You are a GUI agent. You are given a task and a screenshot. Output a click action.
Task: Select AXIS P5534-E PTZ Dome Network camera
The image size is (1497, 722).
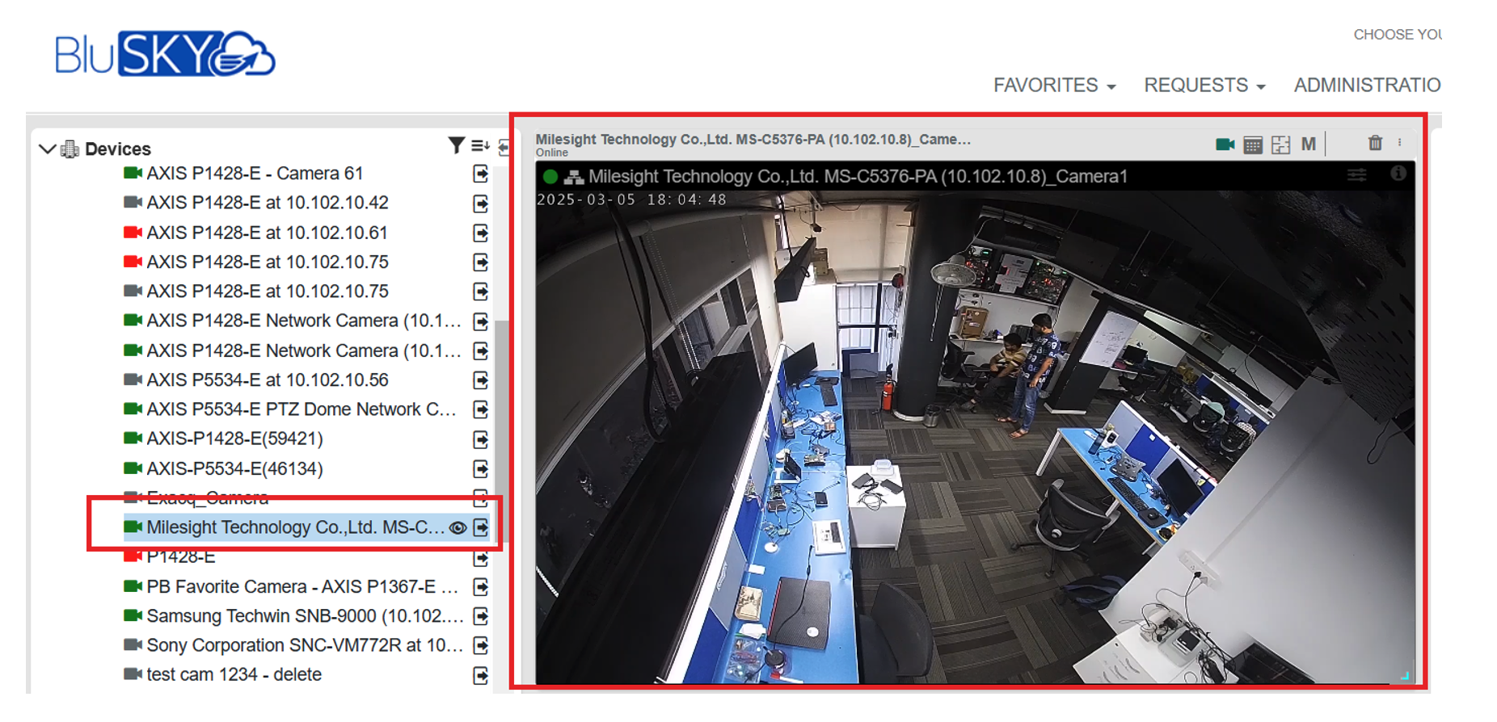[302, 409]
